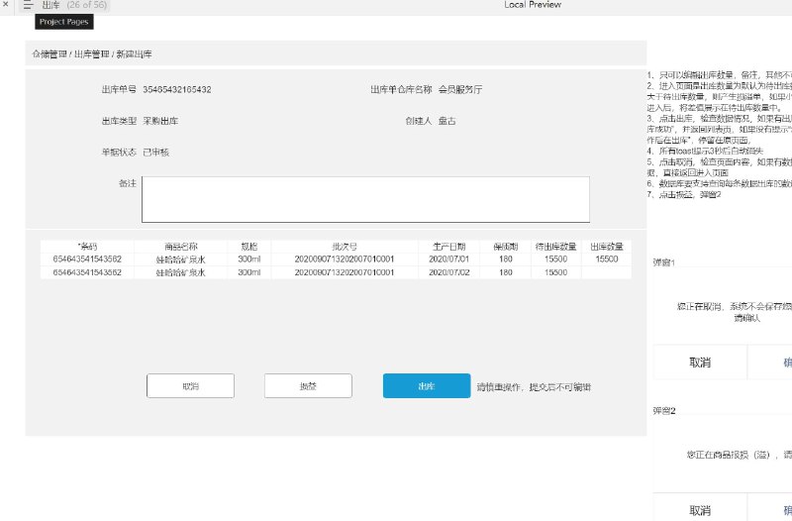This screenshot has height=521, width=792.
Task: Open the Project Pages hamburger menu
Action: point(29,5)
